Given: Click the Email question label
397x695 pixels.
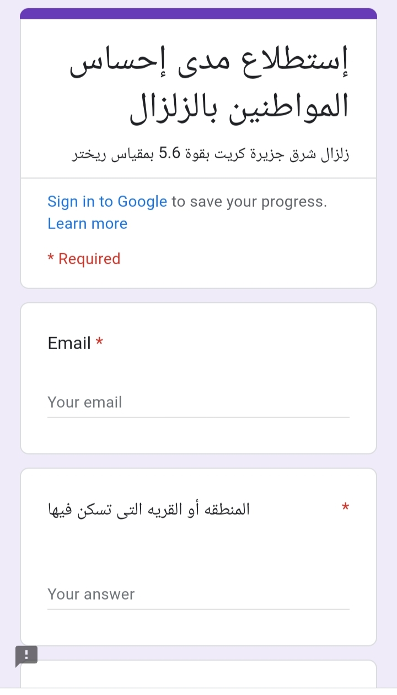Looking at the screenshot, I should point(69,343).
